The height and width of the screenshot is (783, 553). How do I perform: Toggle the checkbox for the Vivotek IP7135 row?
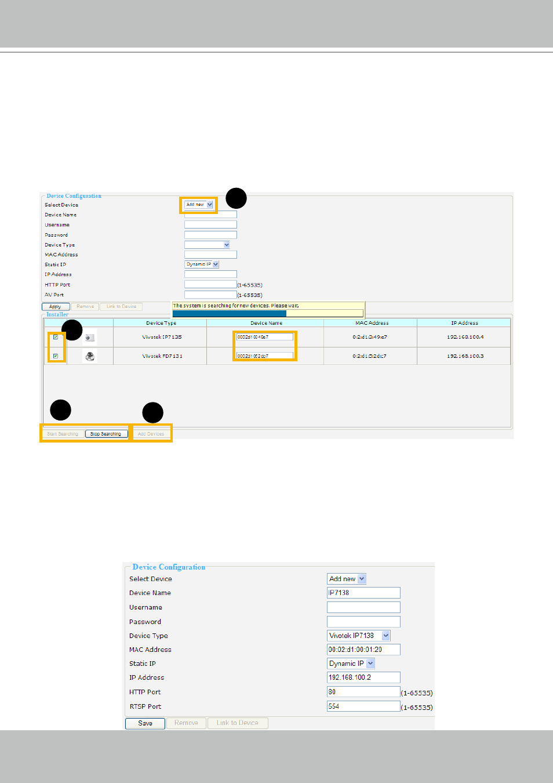[56, 337]
